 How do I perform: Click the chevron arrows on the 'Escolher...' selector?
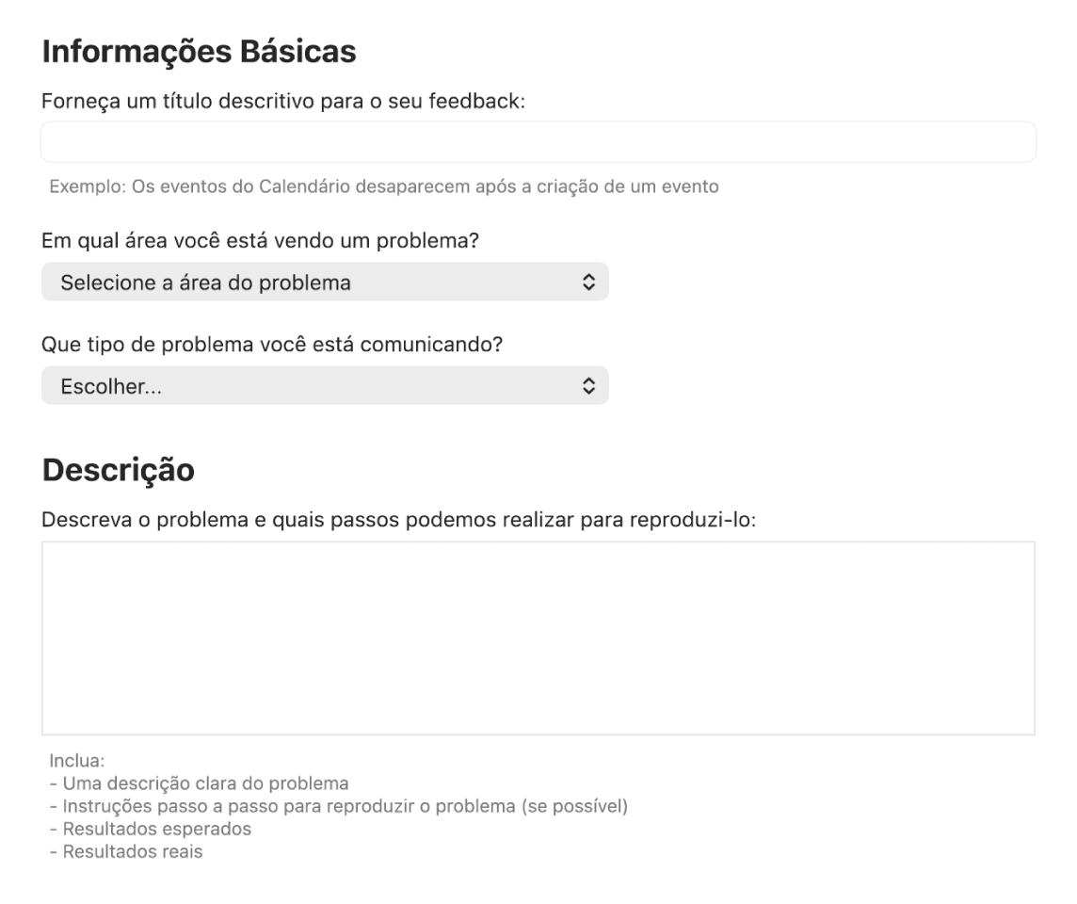point(588,386)
